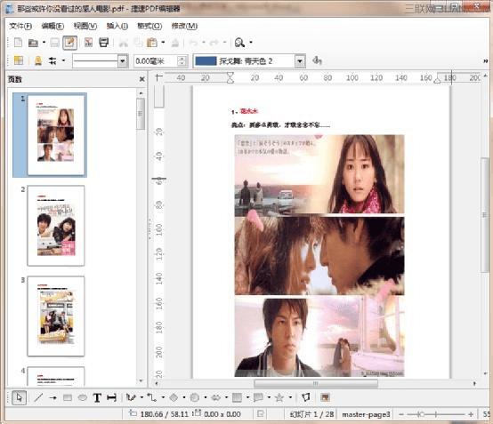Choose the dimension line tool
The height and width of the screenshot is (424, 493).
coord(111,397)
